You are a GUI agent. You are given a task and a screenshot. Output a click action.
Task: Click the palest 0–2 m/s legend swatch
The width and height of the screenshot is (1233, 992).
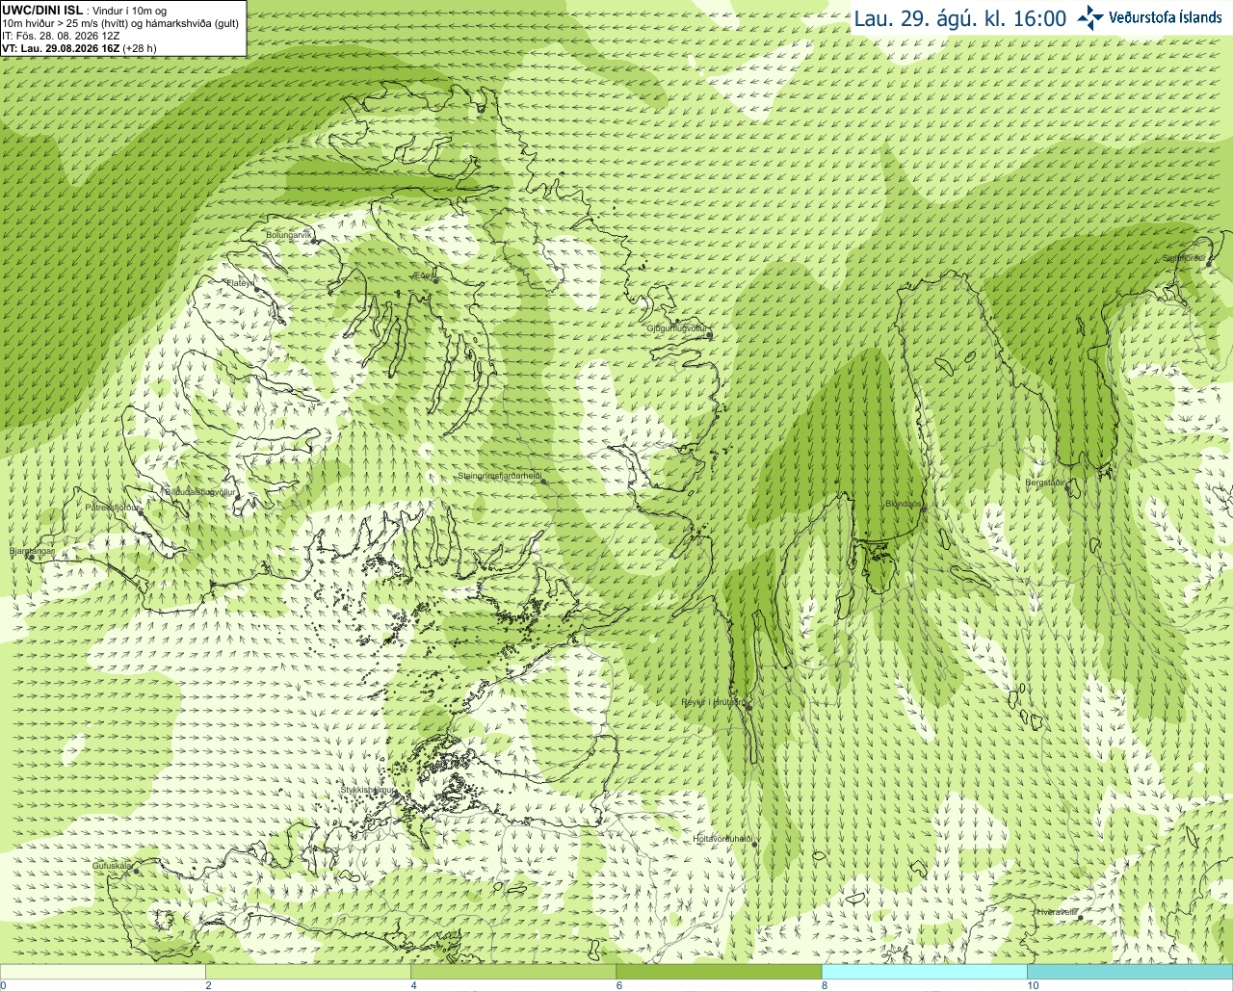(103, 972)
